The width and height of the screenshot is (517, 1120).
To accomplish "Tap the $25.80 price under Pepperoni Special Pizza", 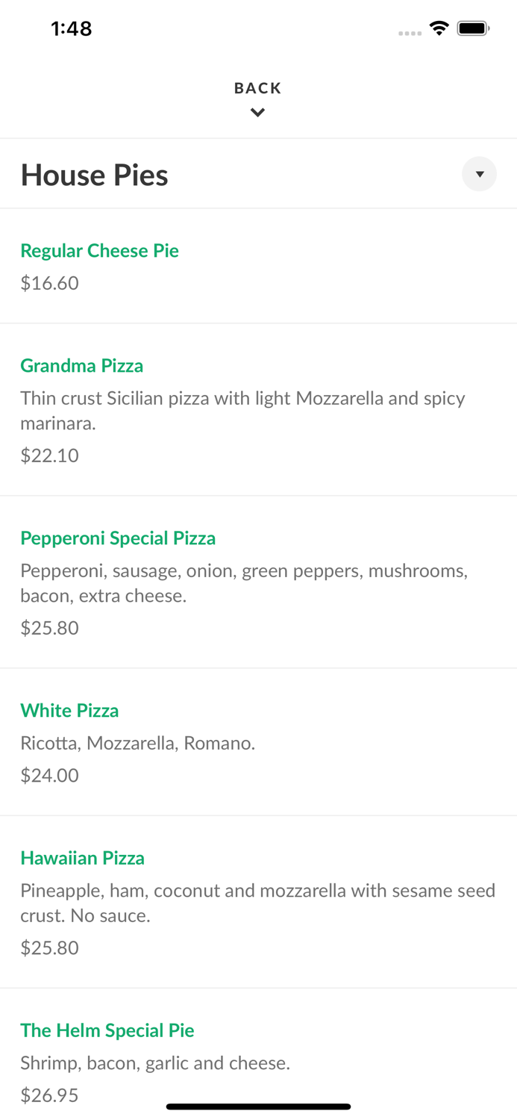I will point(49,628).
